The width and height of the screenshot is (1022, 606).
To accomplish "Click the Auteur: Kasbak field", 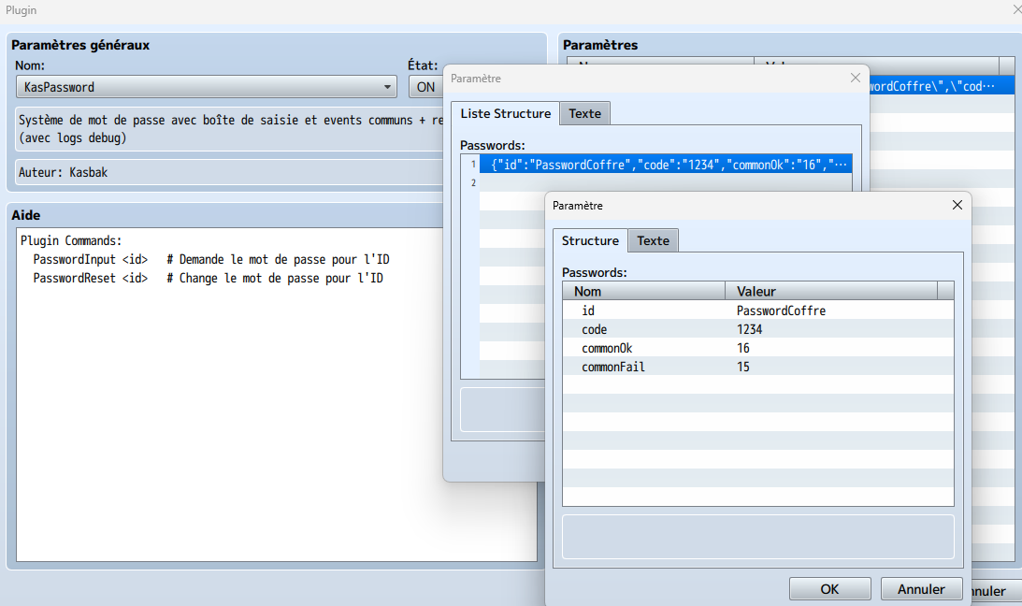I will [231, 172].
